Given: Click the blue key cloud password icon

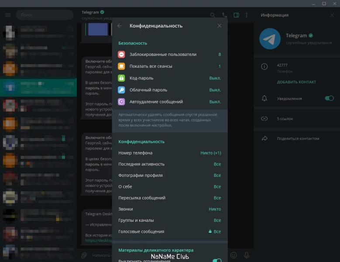Looking at the screenshot, I should click(121, 90).
